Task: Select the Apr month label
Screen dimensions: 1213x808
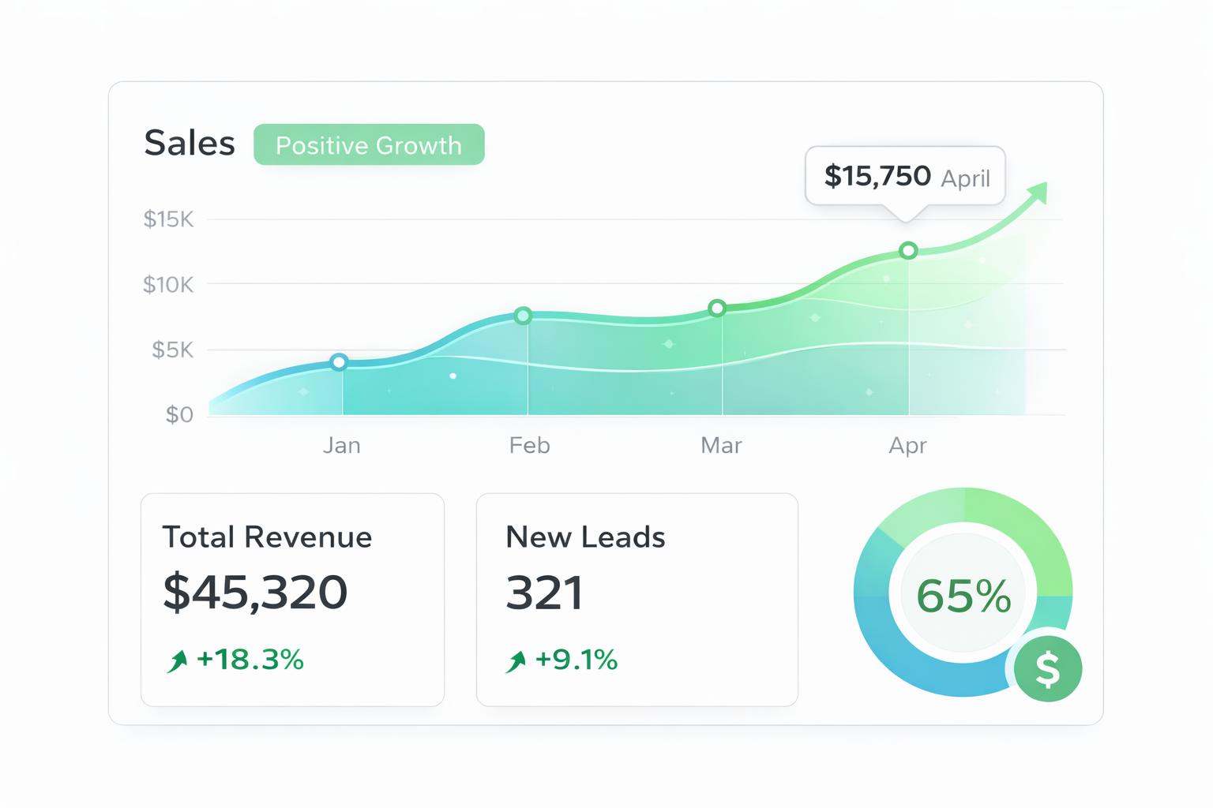Action: pos(908,445)
